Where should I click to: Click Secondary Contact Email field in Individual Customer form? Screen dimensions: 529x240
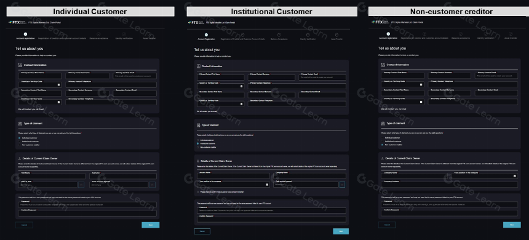(x=135, y=93)
